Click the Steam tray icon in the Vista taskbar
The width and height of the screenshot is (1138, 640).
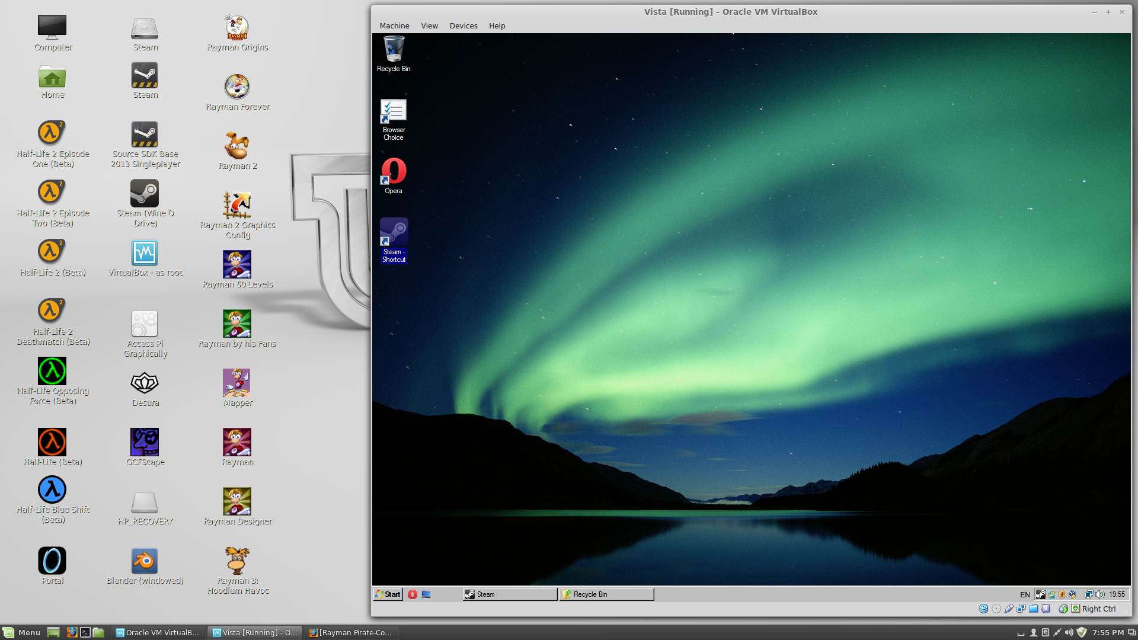[1040, 594]
